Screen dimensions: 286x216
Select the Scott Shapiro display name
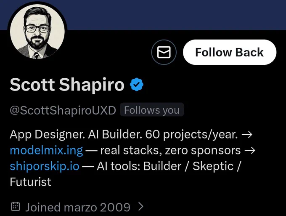(67, 85)
